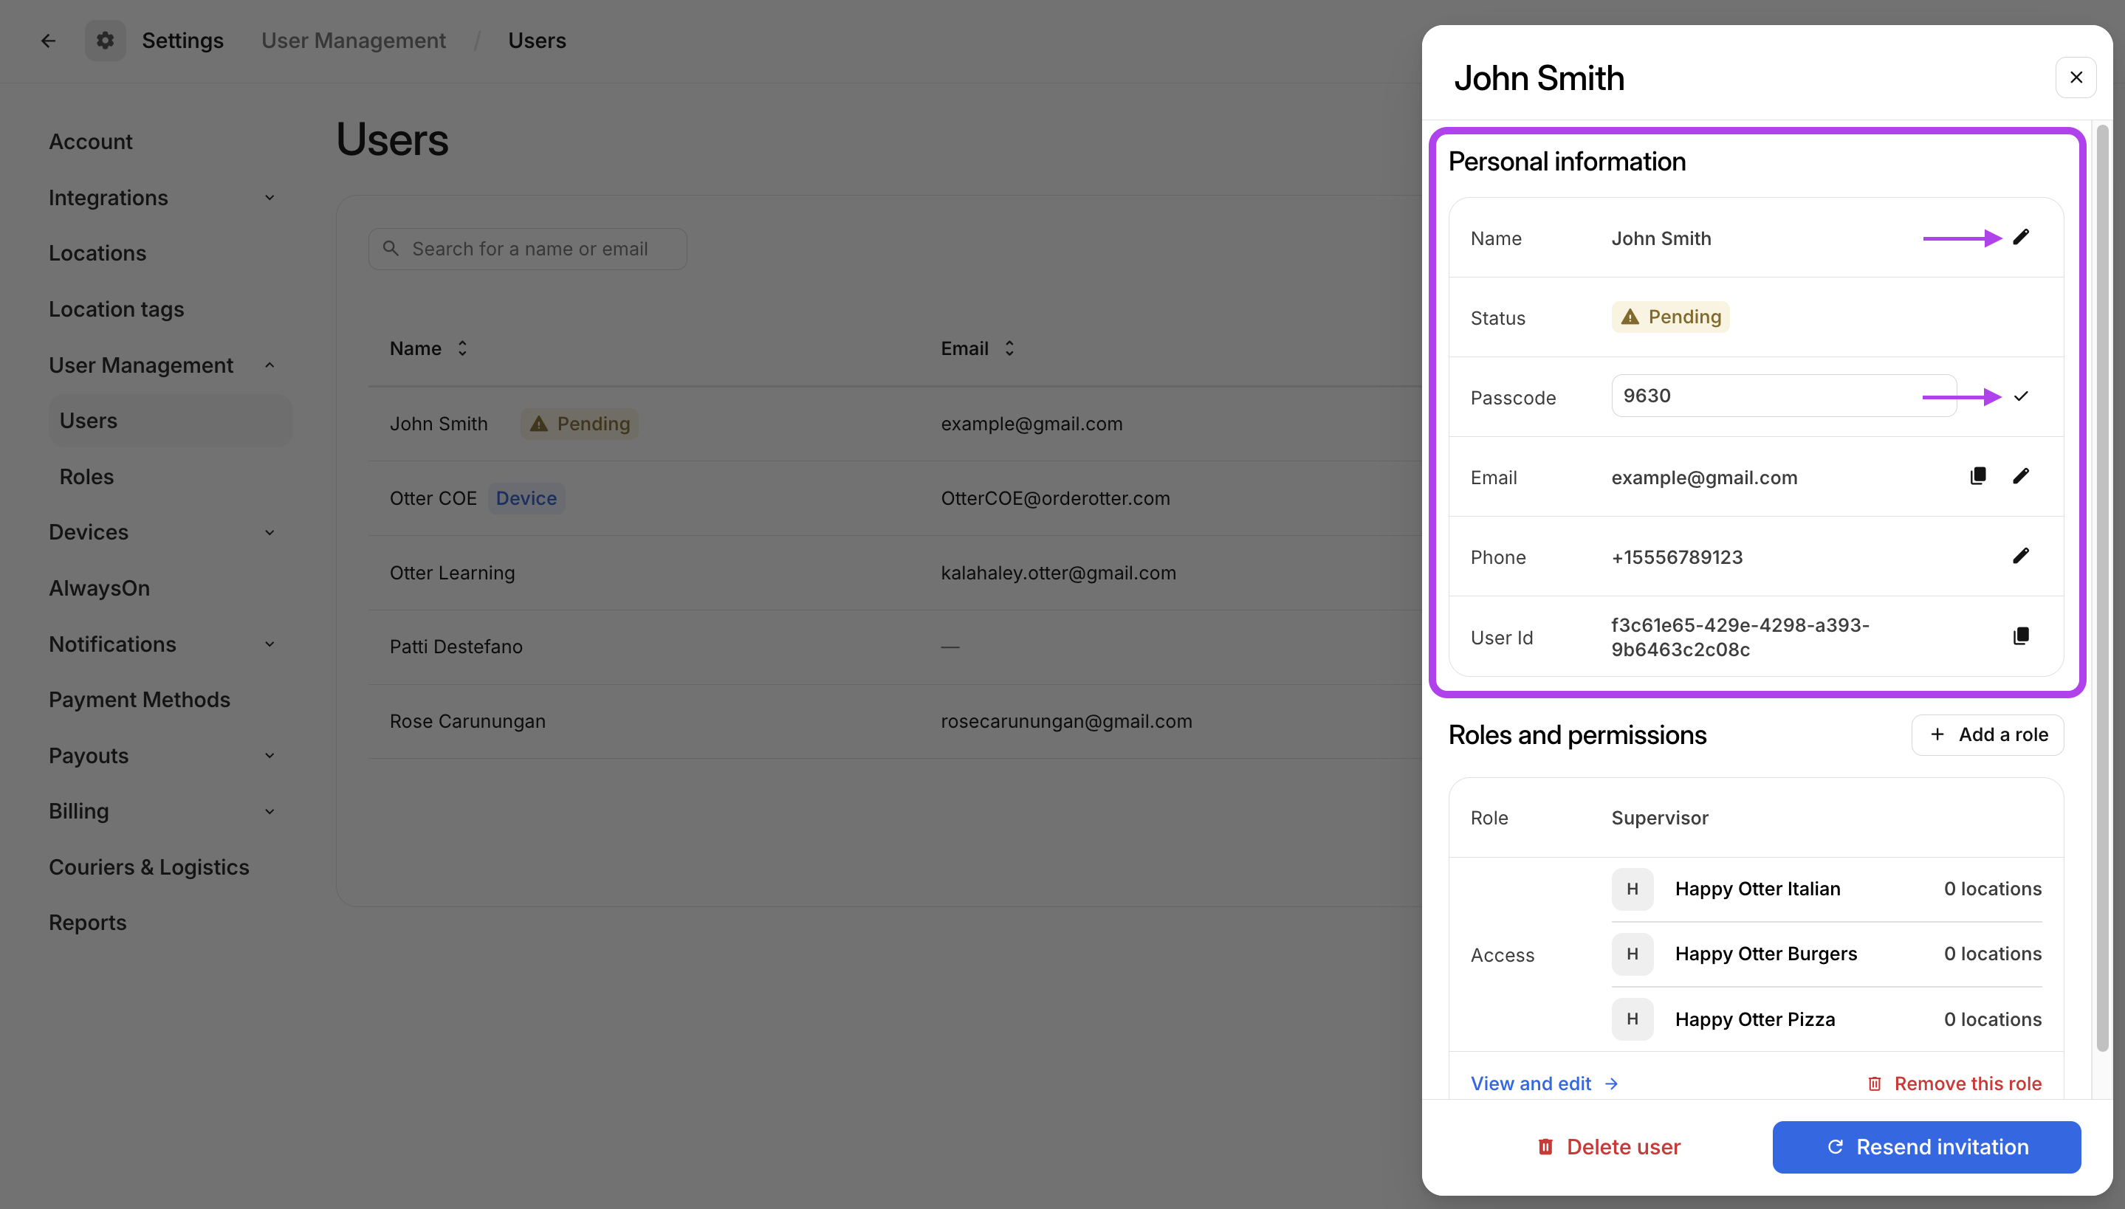Click the Device tag beside Otter COE

click(526, 497)
